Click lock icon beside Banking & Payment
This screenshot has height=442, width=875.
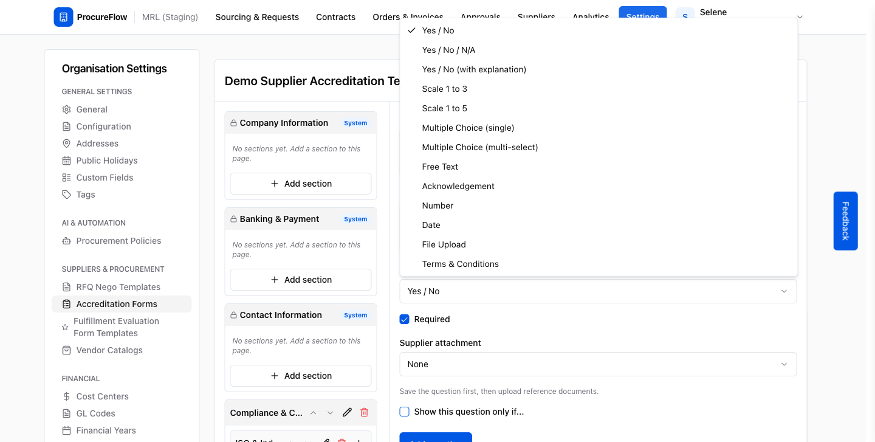[x=233, y=219]
